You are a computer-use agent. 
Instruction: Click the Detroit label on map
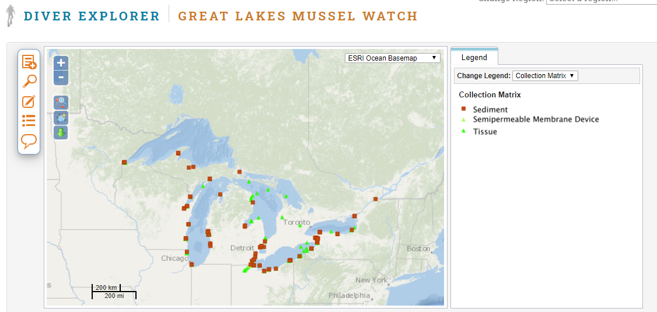coord(243,248)
